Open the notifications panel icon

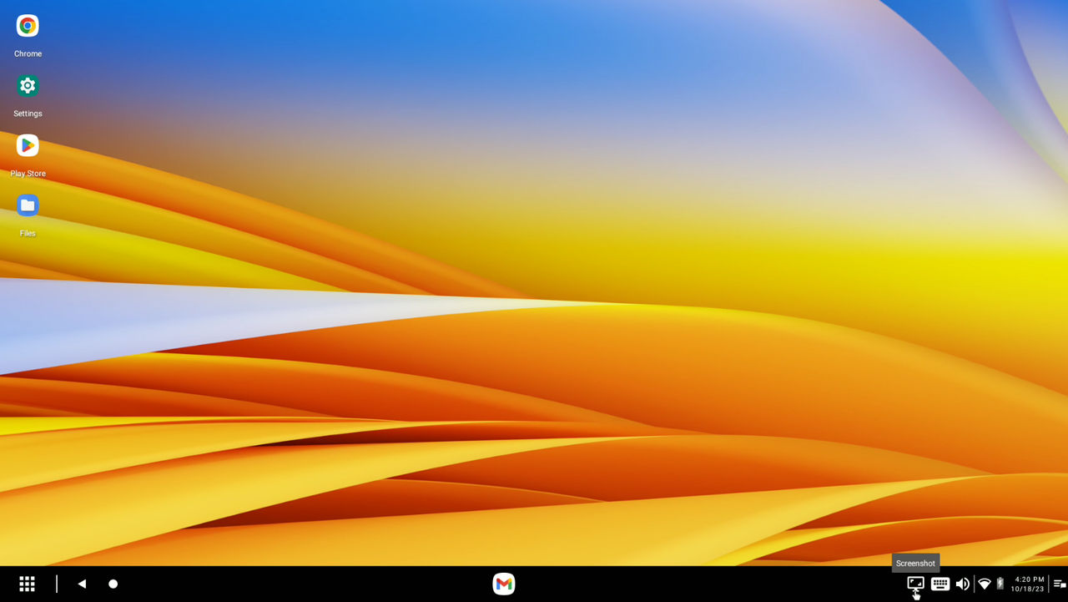tap(1060, 584)
